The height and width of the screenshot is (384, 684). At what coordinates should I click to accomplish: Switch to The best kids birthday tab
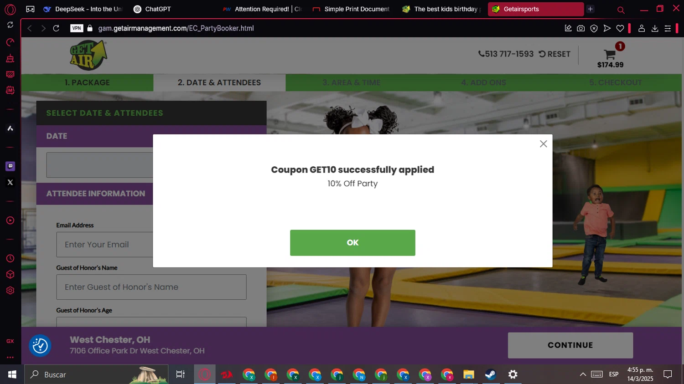click(x=441, y=9)
